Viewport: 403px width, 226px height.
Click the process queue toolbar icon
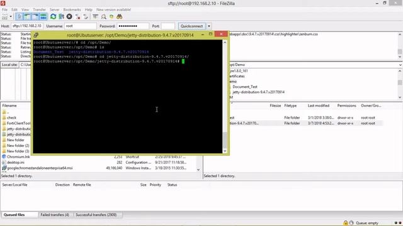[x=61, y=17]
